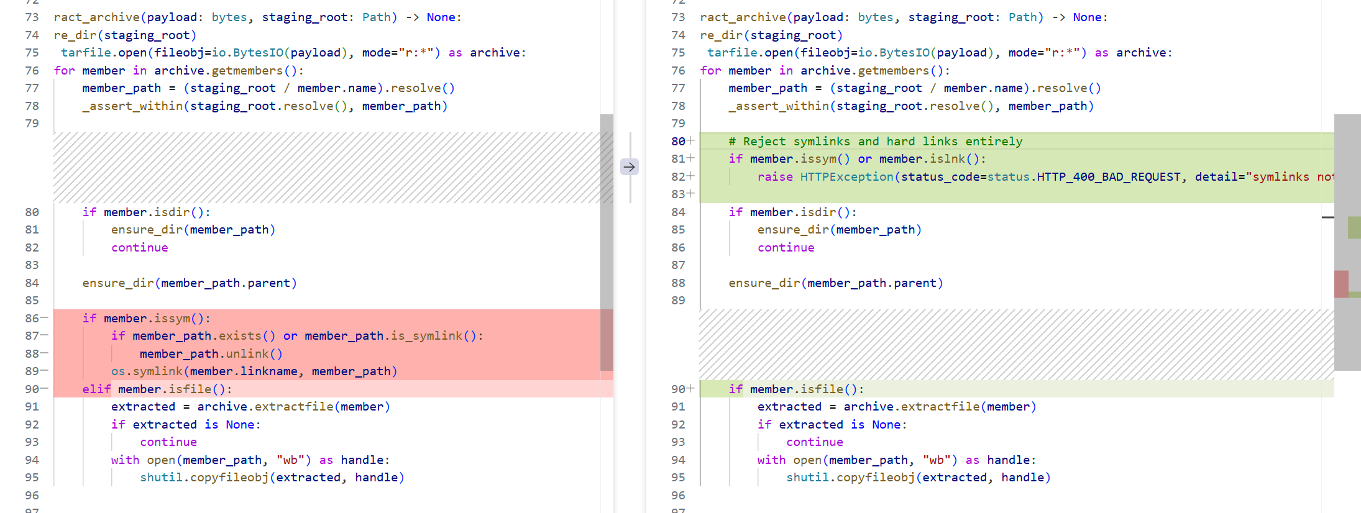Click "re_dir(staging_root)" in the left pane

[x=126, y=35]
